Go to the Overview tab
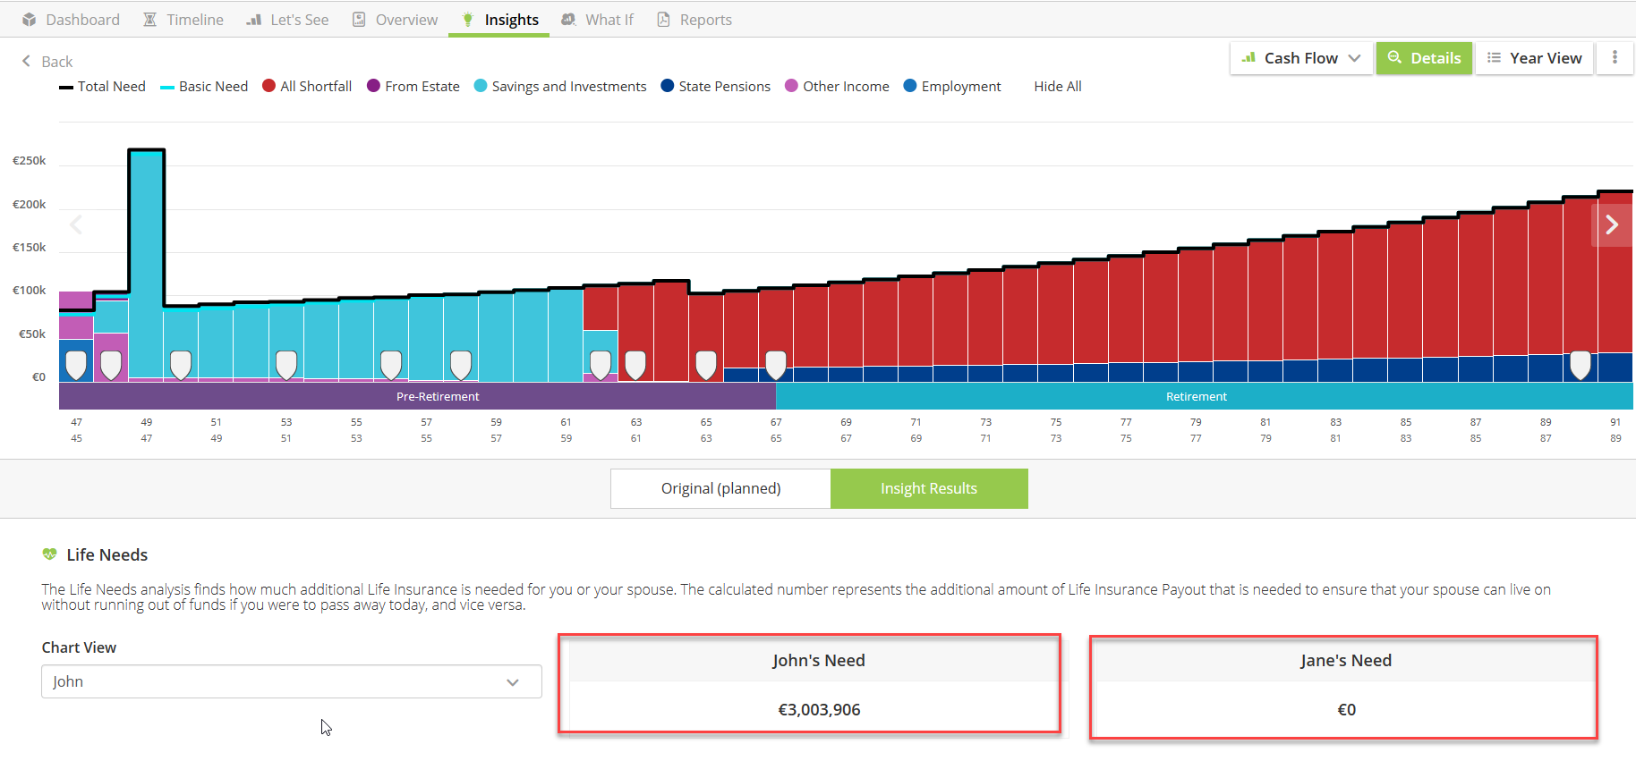This screenshot has height=761, width=1636. (395, 20)
